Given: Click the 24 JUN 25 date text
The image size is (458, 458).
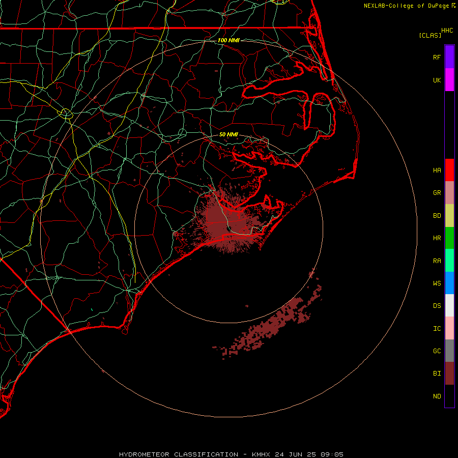Looking at the screenshot, I should 295,454.
